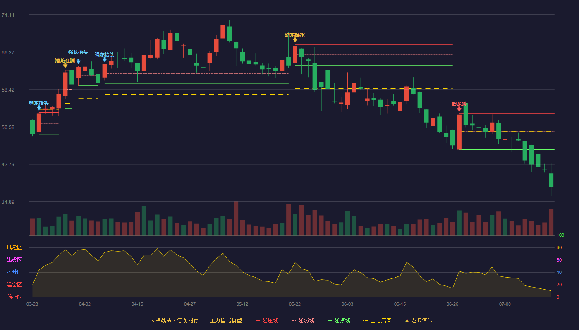Click the 58.42 price axis label
The width and height of the screenshot is (579, 330).
point(8,90)
